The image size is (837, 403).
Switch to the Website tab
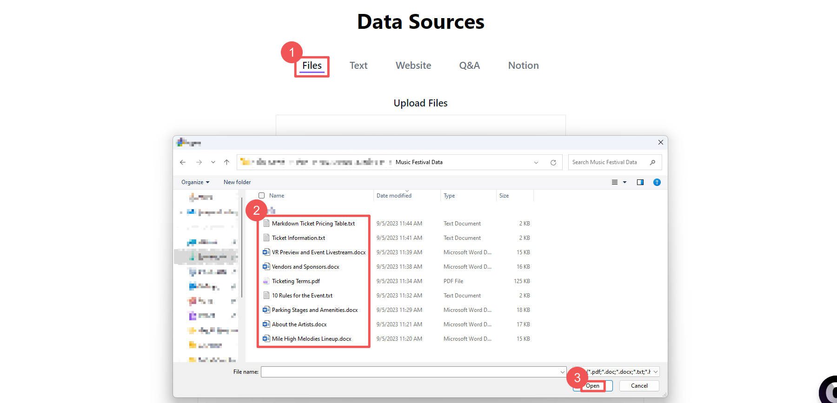(413, 66)
